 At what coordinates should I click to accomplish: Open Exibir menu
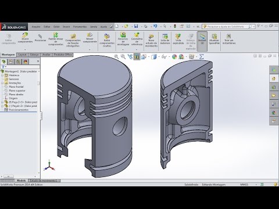56,27
